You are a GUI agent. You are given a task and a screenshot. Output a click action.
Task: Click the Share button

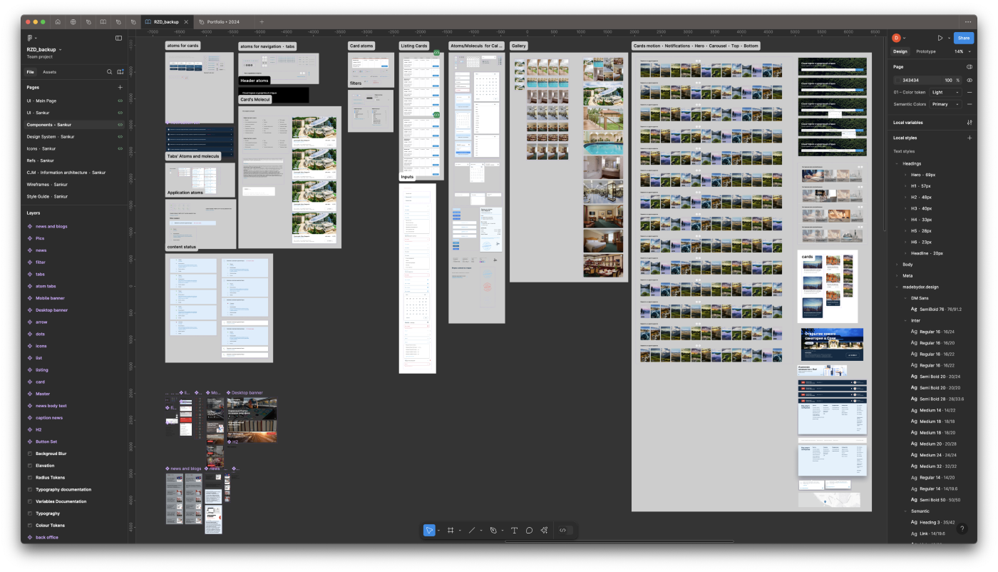pyautogui.click(x=964, y=38)
